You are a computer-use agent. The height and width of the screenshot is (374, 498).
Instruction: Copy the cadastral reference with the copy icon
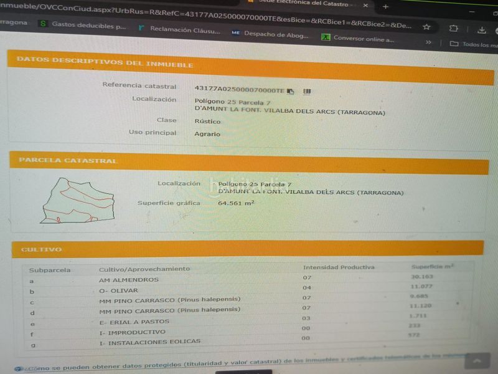[290, 92]
